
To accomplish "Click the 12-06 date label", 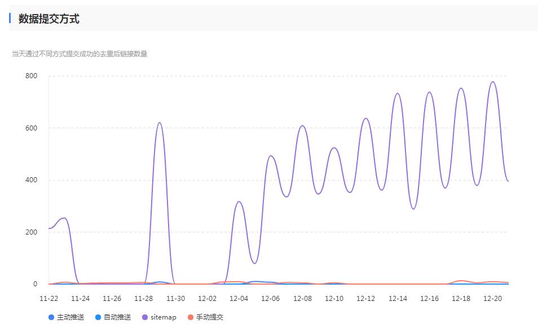I will click(270, 299).
